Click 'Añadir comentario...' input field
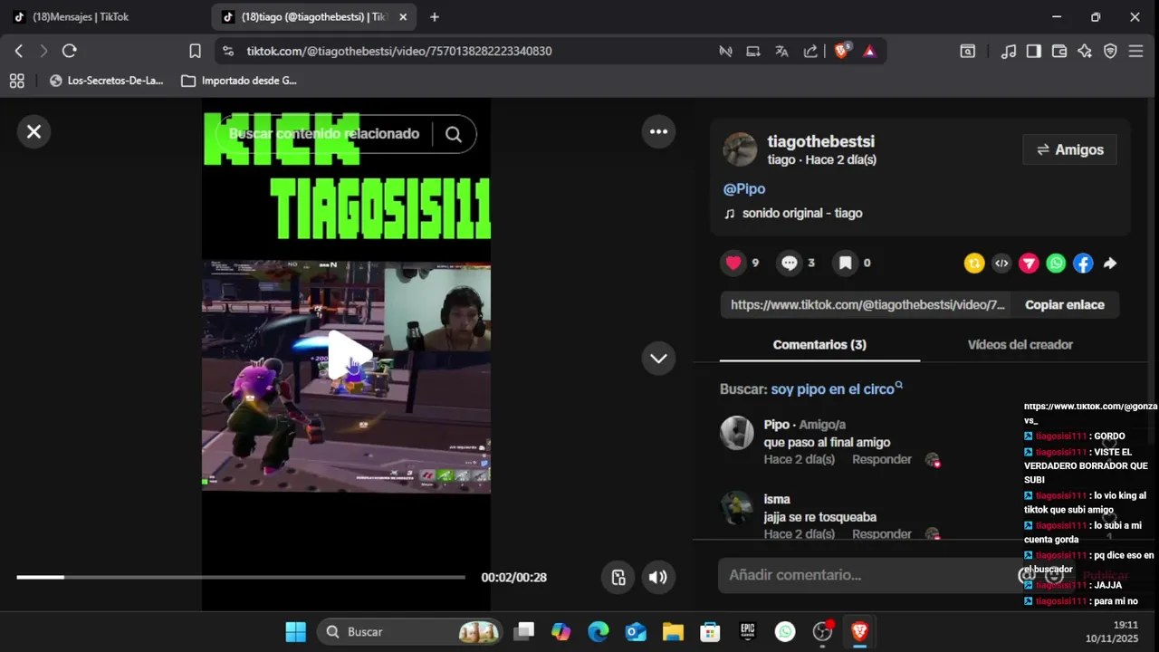The height and width of the screenshot is (652, 1159). [x=869, y=575]
